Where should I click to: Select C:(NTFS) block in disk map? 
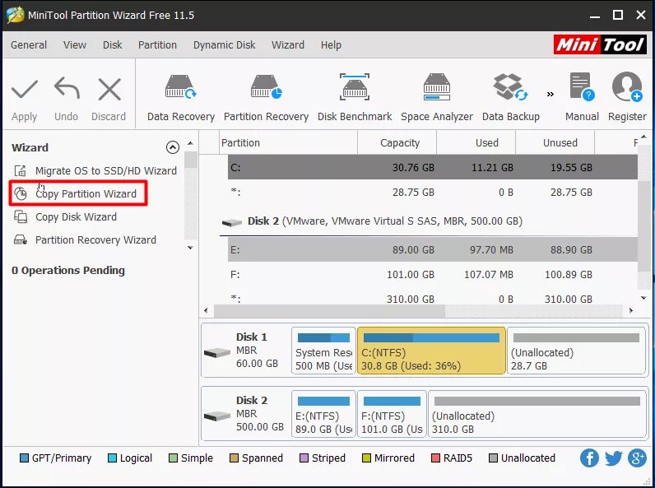coord(431,351)
